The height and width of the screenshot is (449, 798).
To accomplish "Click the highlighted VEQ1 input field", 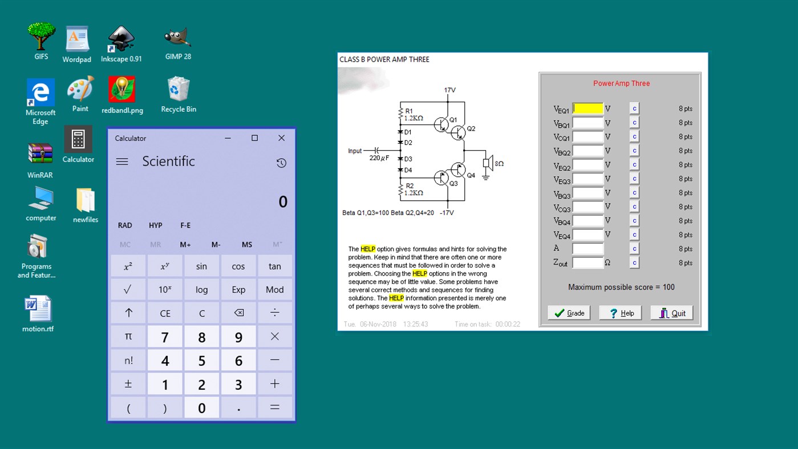I will coord(588,108).
